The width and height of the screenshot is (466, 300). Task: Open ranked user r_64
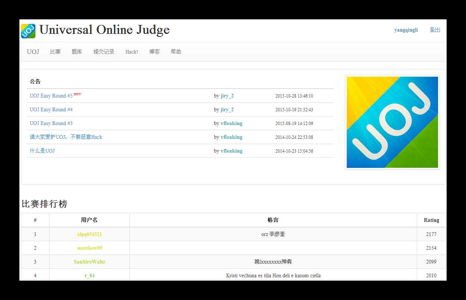click(89, 276)
